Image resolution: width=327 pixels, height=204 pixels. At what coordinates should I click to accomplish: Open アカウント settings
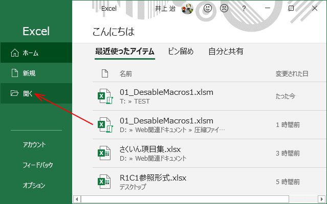point(34,145)
